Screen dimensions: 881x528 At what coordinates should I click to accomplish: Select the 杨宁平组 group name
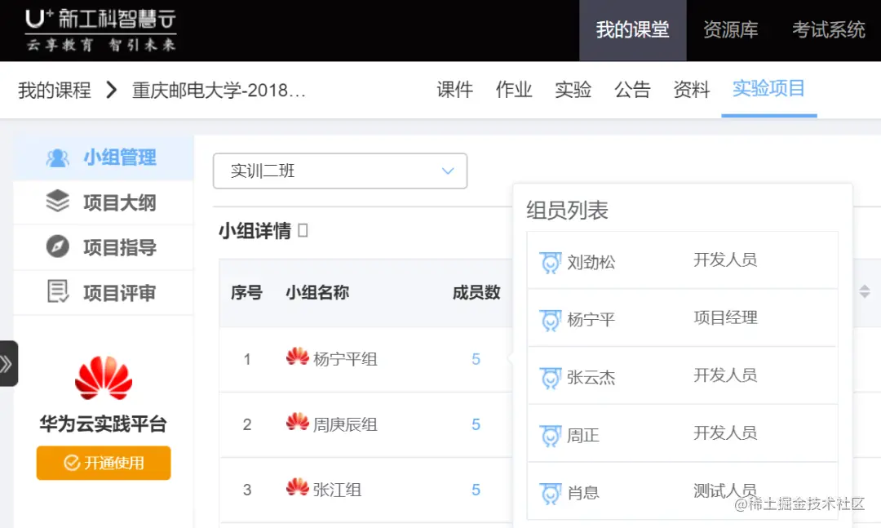point(345,359)
